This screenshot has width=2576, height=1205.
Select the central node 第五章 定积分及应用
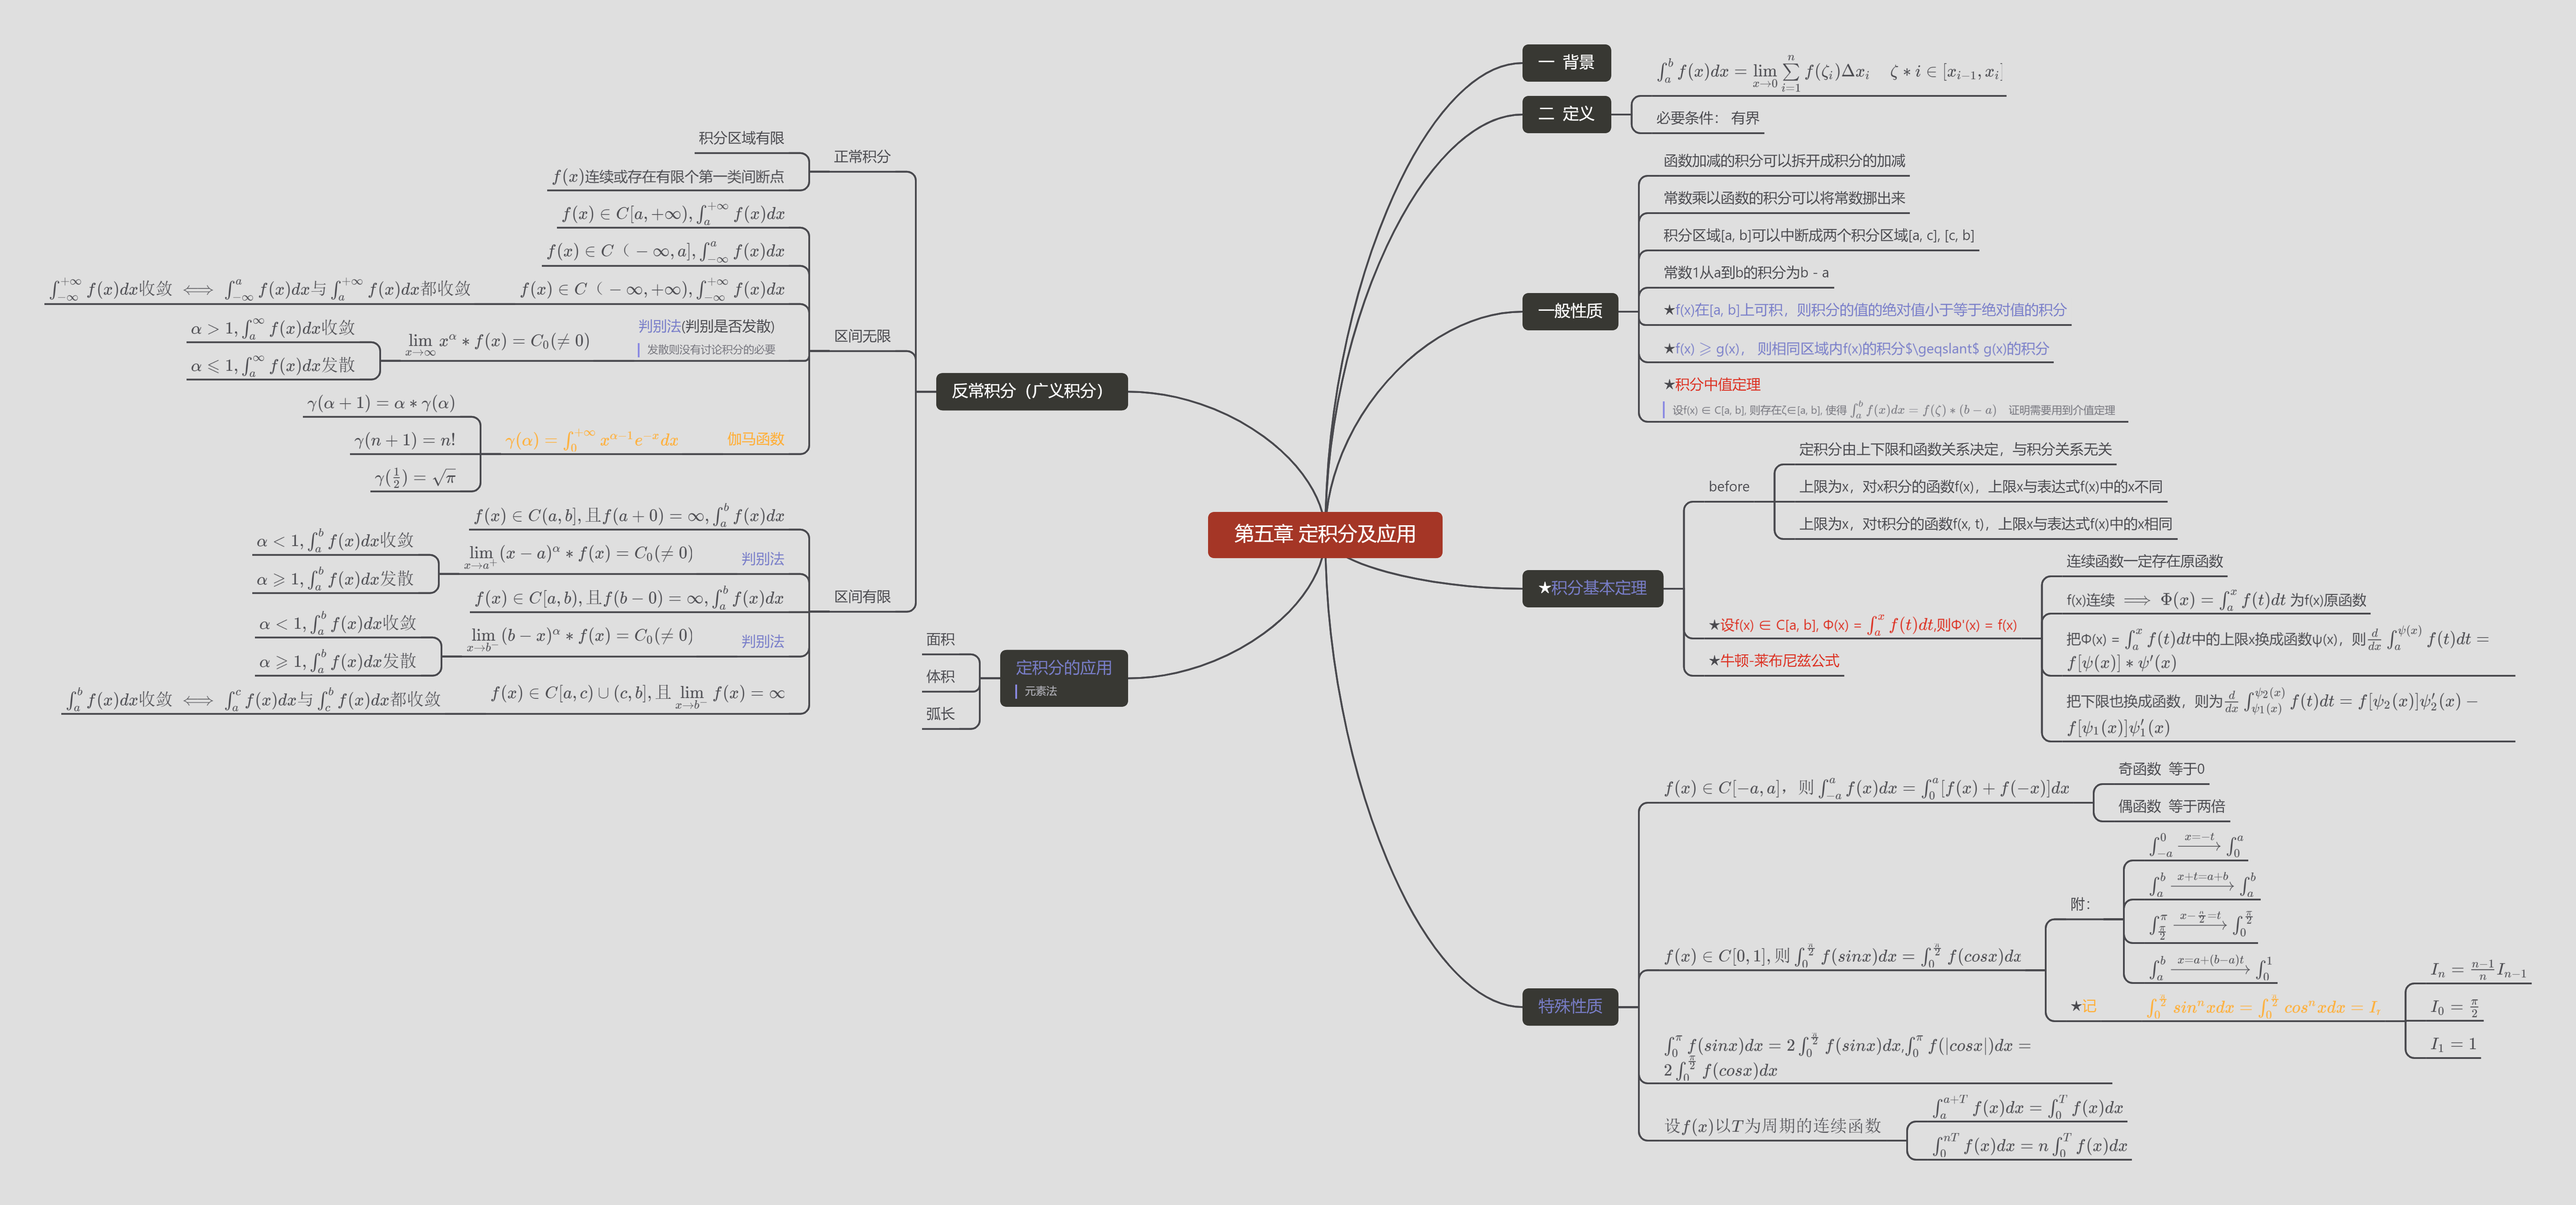click(x=1324, y=534)
